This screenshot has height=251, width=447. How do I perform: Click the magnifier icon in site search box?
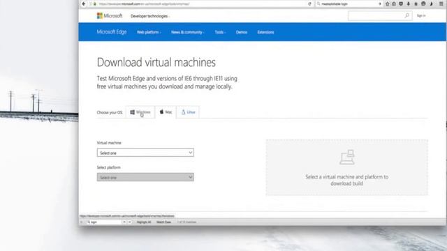pyautogui.click(x=406, y=15)
